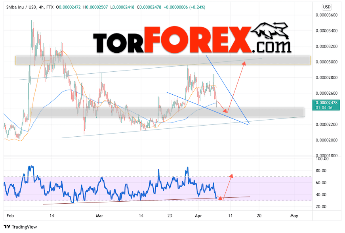Click the open value O0.00002472

tap(68, 7)
